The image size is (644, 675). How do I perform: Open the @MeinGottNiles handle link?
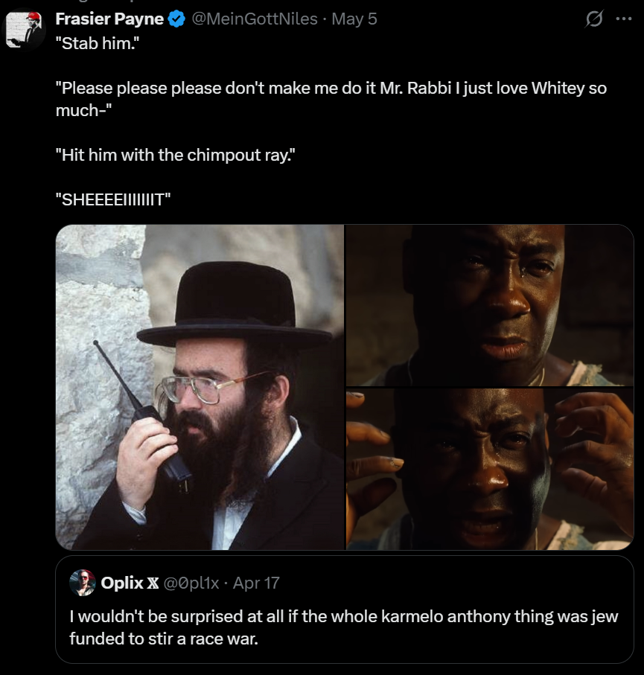[x=255, y=19]
